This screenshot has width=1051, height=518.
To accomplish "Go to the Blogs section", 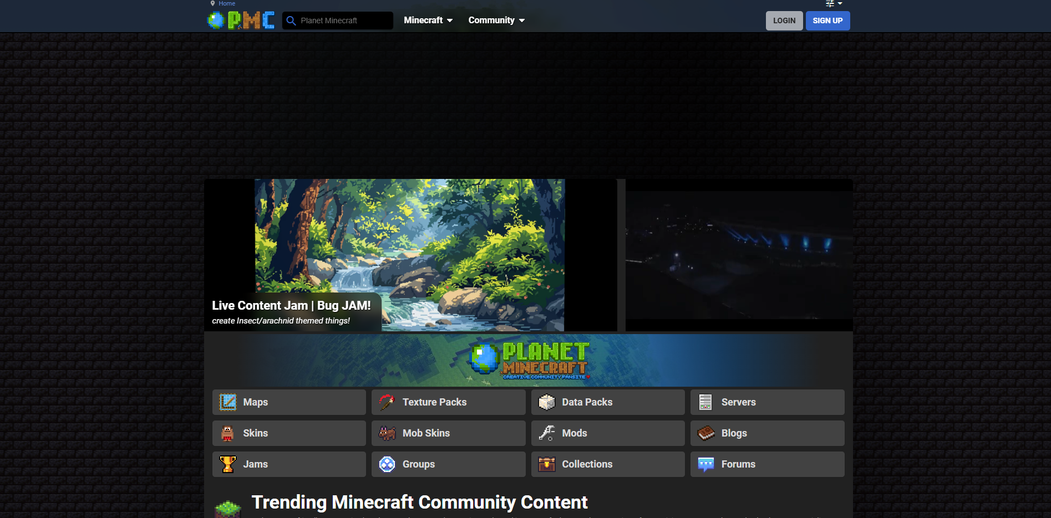I will click(767, 433).
